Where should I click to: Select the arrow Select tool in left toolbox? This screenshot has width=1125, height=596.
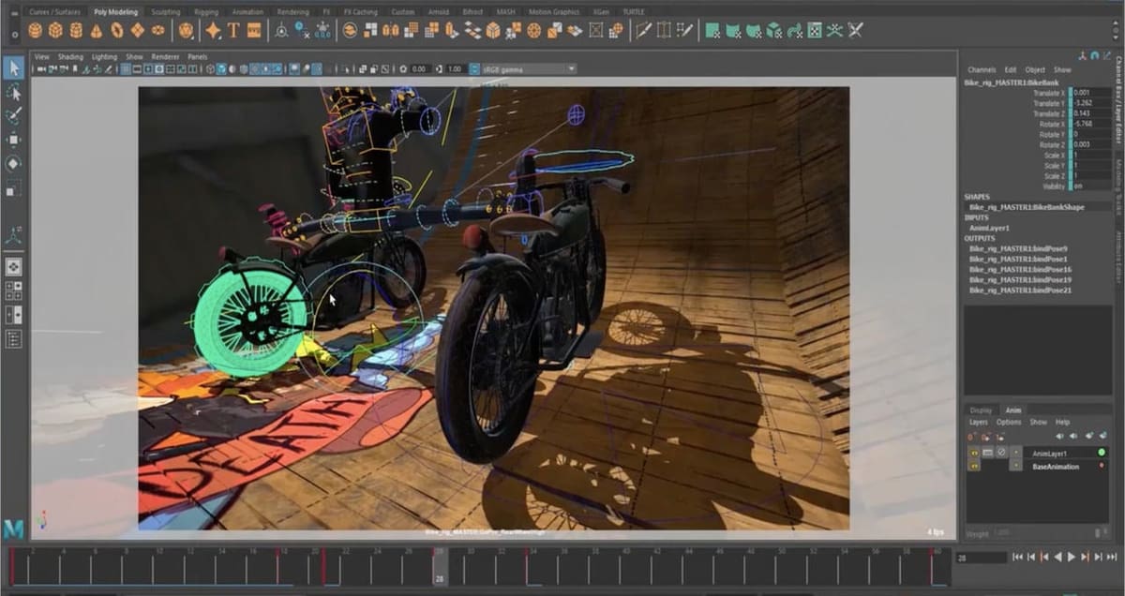point(14,67)
